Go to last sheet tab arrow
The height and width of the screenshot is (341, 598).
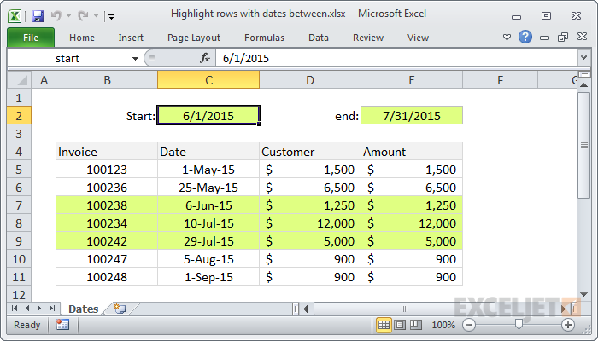click(52, 308)
